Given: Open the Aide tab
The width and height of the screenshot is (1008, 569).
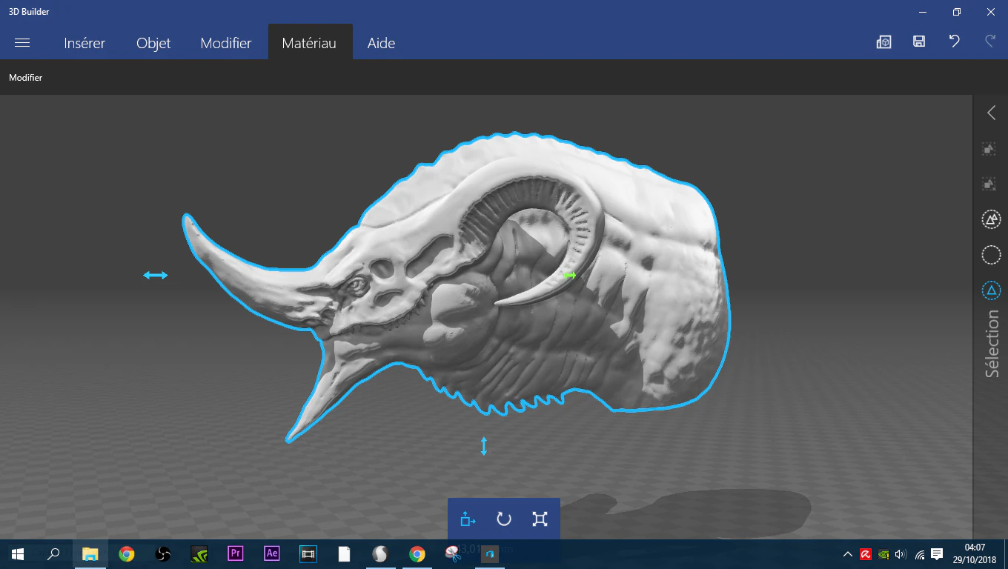Looking at the screenshot, I should pyautogui.click(x=381, y=43).
